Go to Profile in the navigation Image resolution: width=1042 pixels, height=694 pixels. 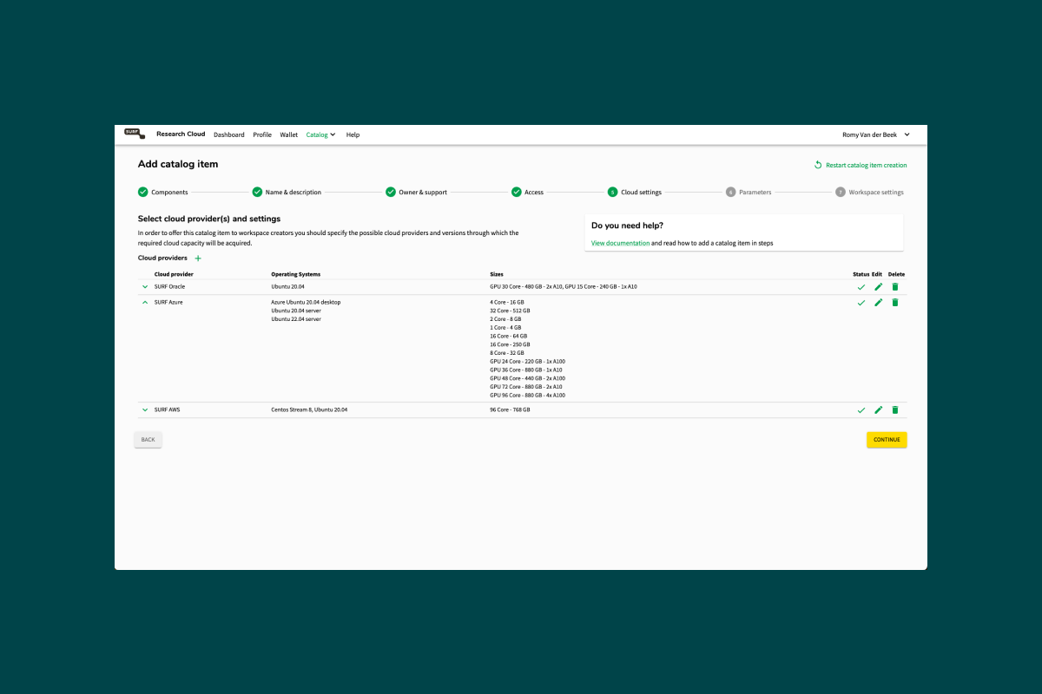click(262, 134)
